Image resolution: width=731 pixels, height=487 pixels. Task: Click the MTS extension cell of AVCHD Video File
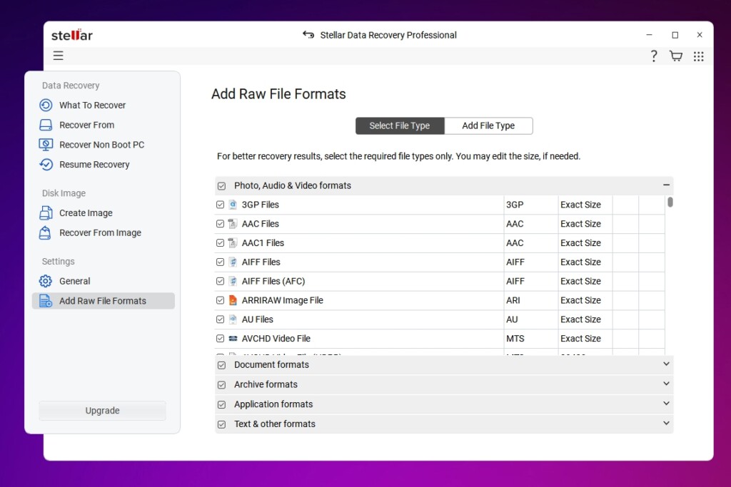click(x=530, y=339)
